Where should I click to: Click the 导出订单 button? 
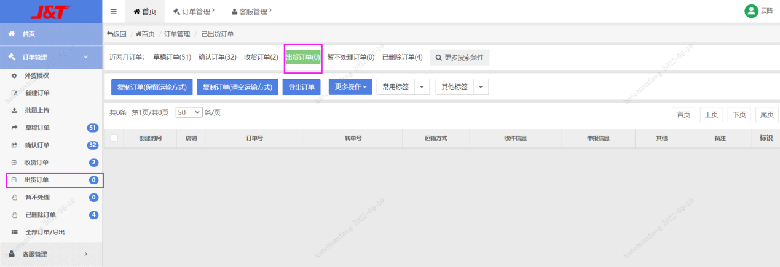point(302,87)
